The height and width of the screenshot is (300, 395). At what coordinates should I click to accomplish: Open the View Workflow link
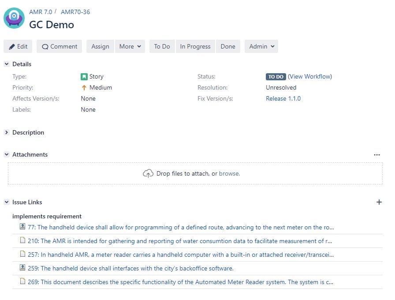[310, 76]
